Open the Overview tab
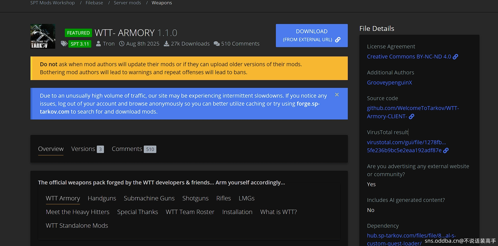Viewport: 498px width, 246px height. coord(51,149)
